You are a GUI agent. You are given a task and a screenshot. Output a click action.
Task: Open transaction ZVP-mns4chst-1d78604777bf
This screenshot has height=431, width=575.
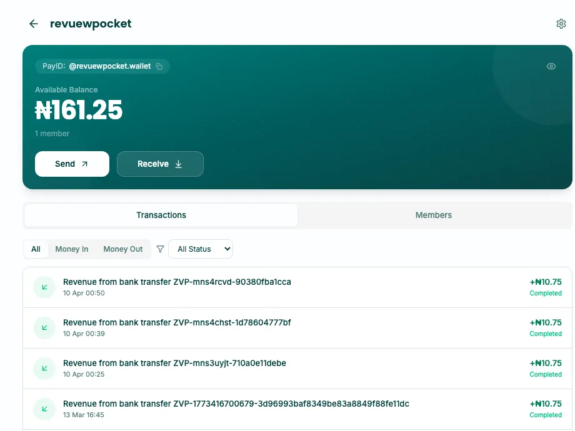click(297, 328)
